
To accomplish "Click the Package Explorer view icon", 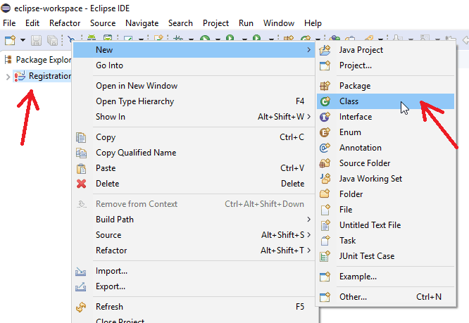I will (8, 59).
